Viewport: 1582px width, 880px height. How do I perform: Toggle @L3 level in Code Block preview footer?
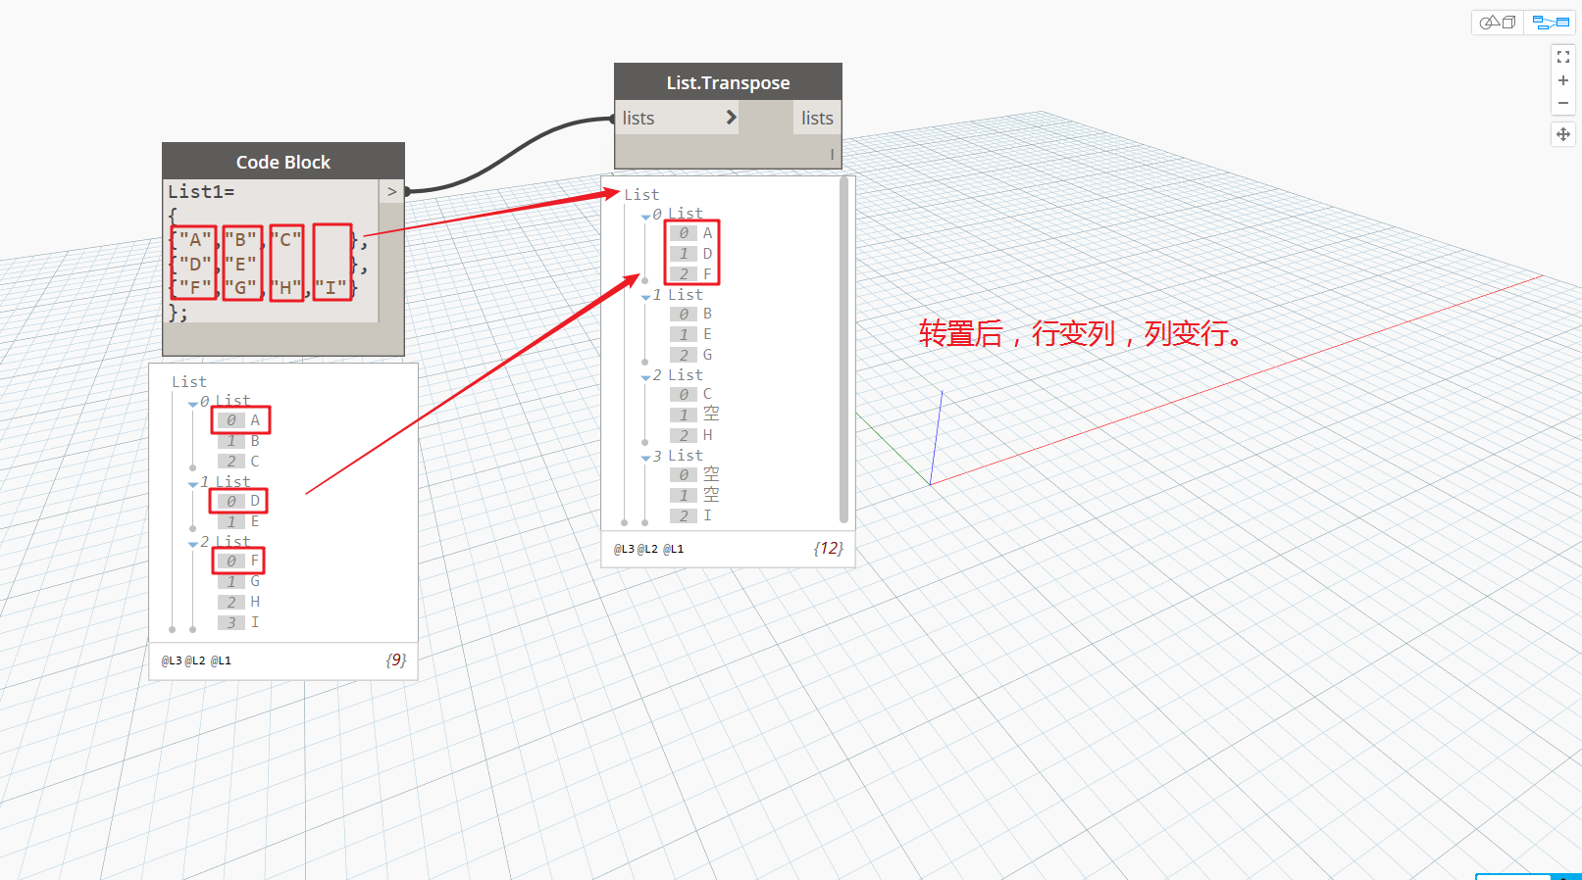pos(172,661)
